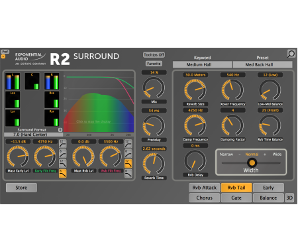The width and height of the screenshot is (298, 252).
Task: Select early 12 dB low-pass filter button
Action: coord(63,164)
